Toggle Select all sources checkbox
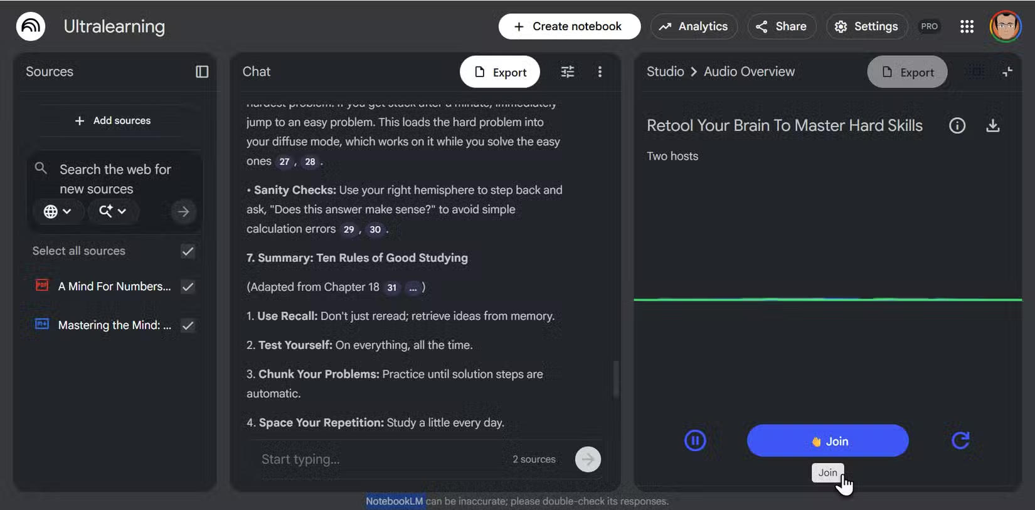 click(188, 251)
